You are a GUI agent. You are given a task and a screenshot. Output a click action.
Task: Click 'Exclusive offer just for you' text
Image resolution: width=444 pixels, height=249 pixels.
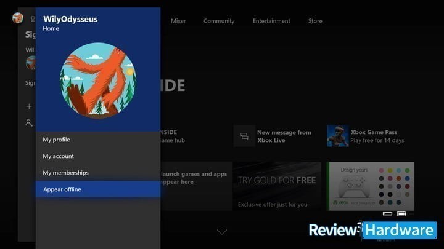[x=273, y=204]
